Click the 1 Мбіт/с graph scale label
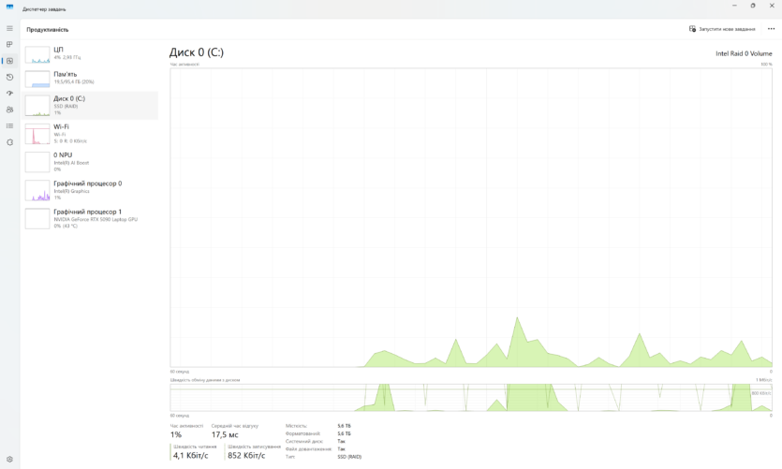The height and width of the screenshot is (469, 782). [763, 380]
